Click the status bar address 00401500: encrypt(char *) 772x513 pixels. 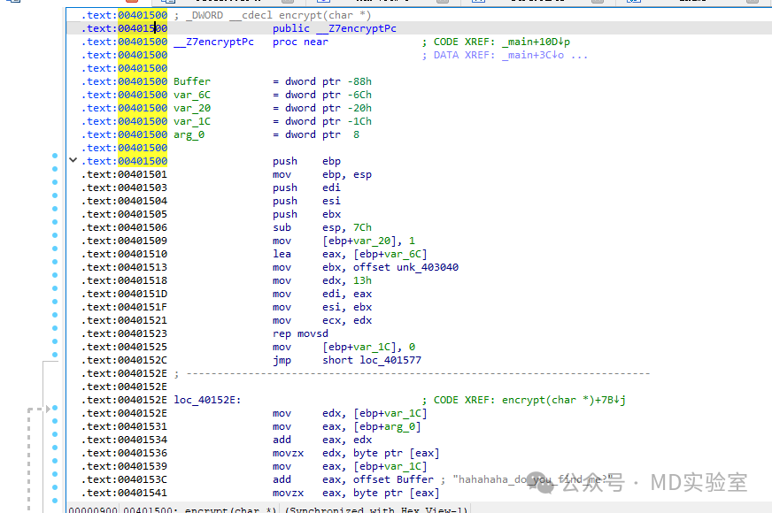(199, 509)
